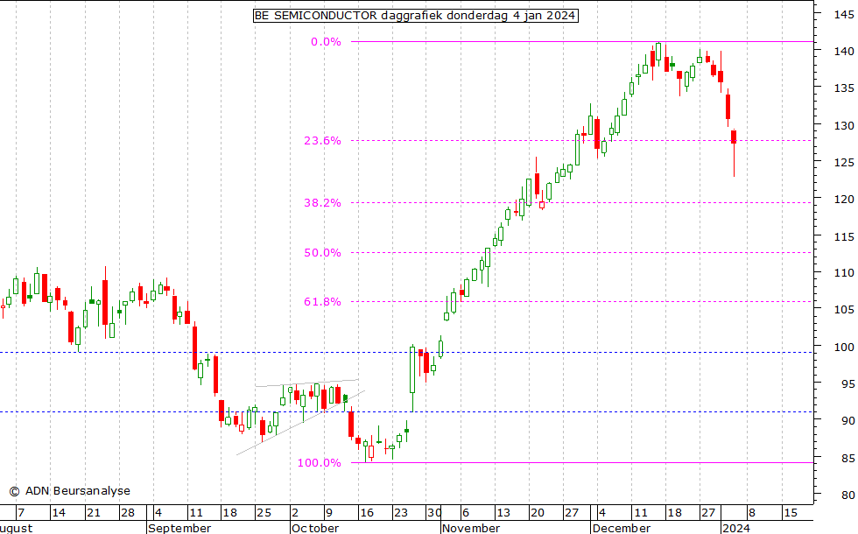This screenshot has width=858, height=534.
Task: Click the 2024 year label
Action: click(x=736, y=529)
